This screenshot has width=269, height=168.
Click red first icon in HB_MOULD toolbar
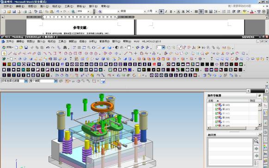pos(4,64)
